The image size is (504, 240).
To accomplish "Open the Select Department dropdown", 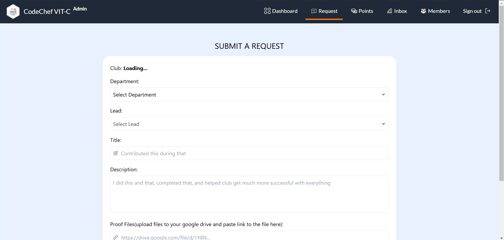I will click(249, 94).
